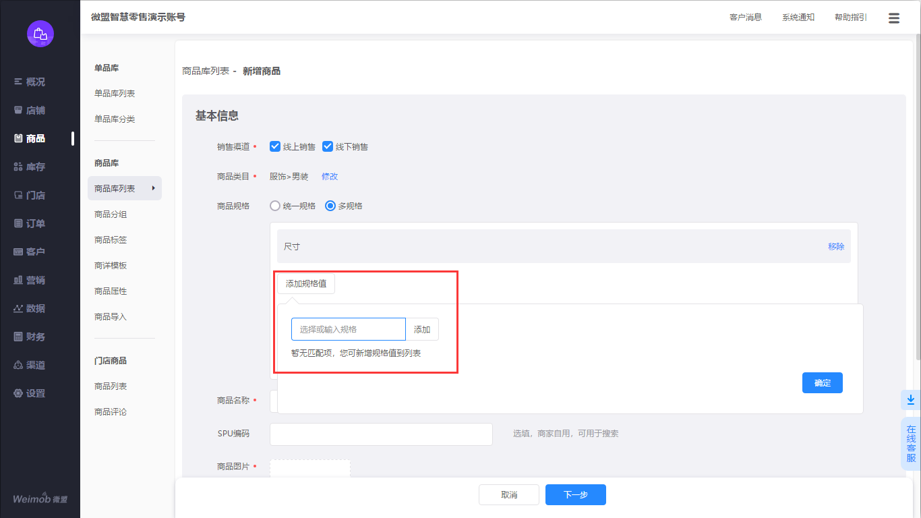The width and height of the screenshot is (921, 518).
Task: Click 微盟智慧零售演示账号 title
Action: tap(138, 18)
